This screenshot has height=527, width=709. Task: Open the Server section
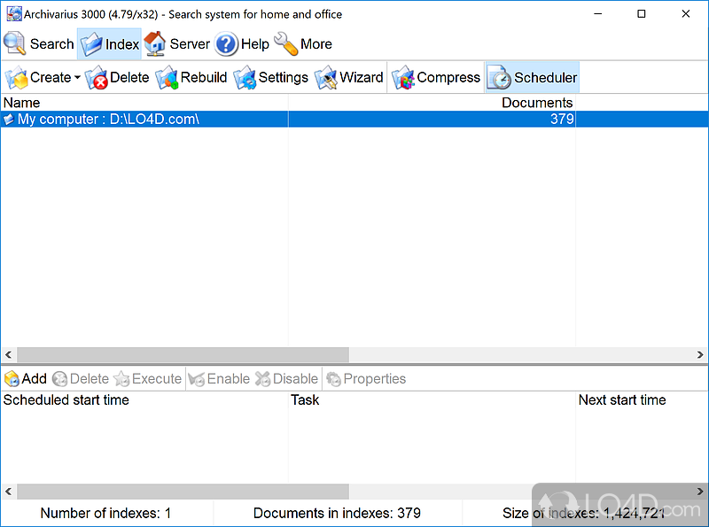tap(176, 43)
